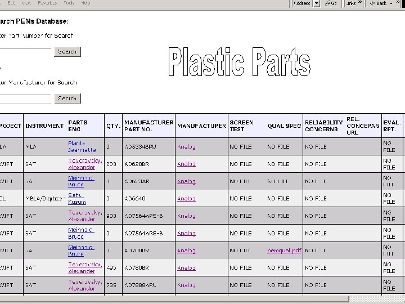Open Analog link in AD7888ARU row
This screenshot has height=304, width=405.
(186, 285)
